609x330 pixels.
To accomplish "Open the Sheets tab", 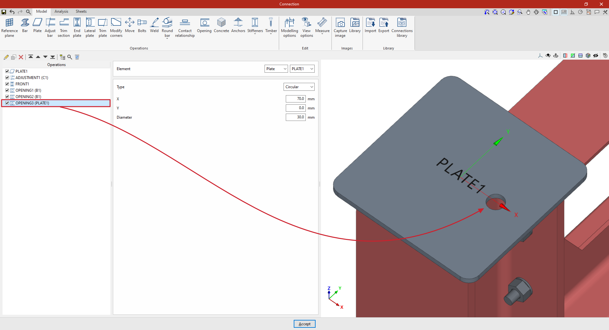I will (81, 11).
